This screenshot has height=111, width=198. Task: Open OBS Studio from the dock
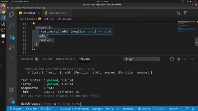coord(3,30)
